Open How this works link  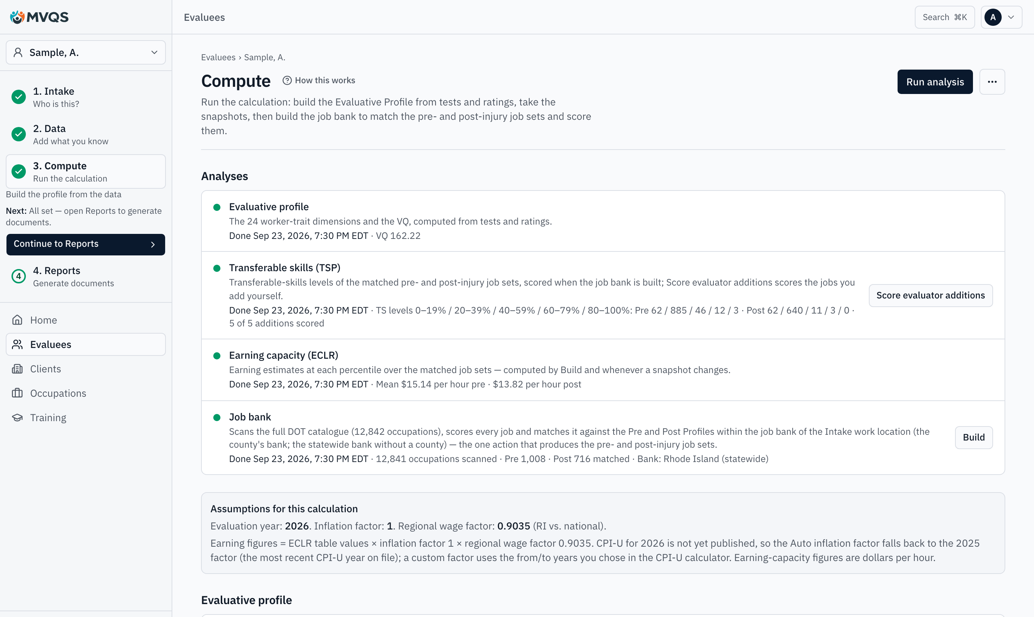coord(319,80)
